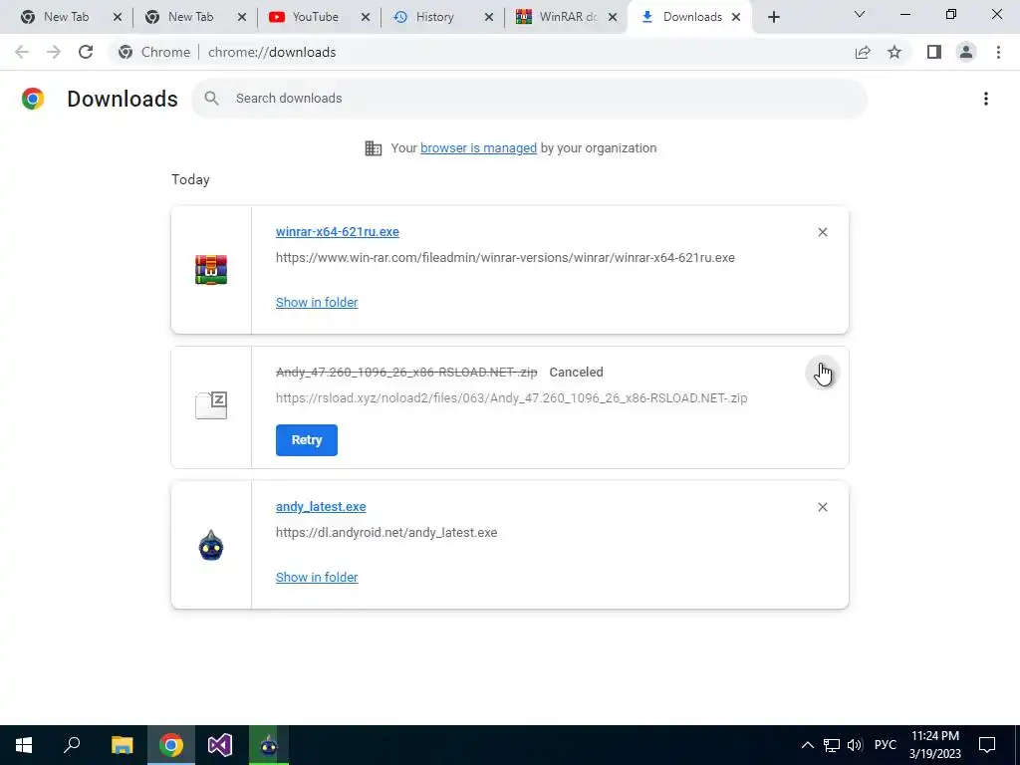Switch the РУС input language indicator
Viewport: 1020px width, 765px height.
tap(886, 745)
